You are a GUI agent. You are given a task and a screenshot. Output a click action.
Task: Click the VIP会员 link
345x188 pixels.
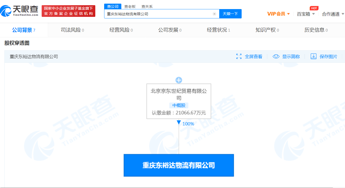[x=276, y=14]
